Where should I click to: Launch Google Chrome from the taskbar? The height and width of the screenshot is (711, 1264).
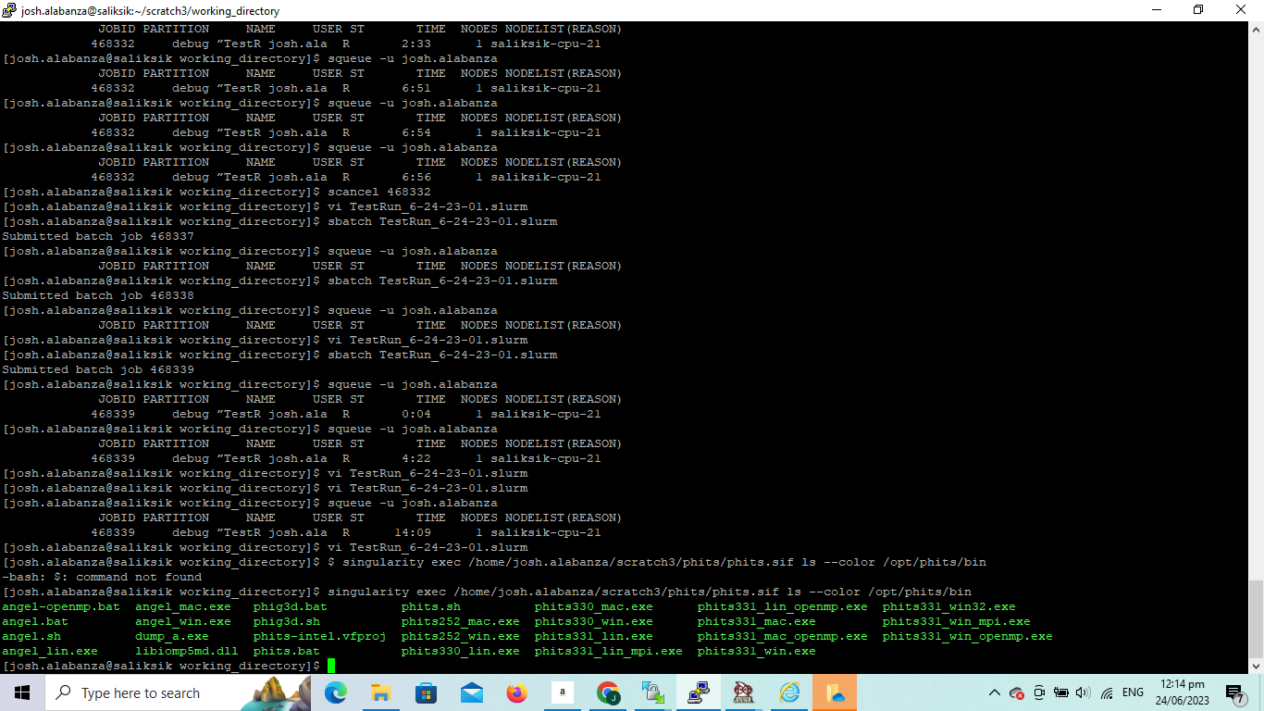point(607,692)
